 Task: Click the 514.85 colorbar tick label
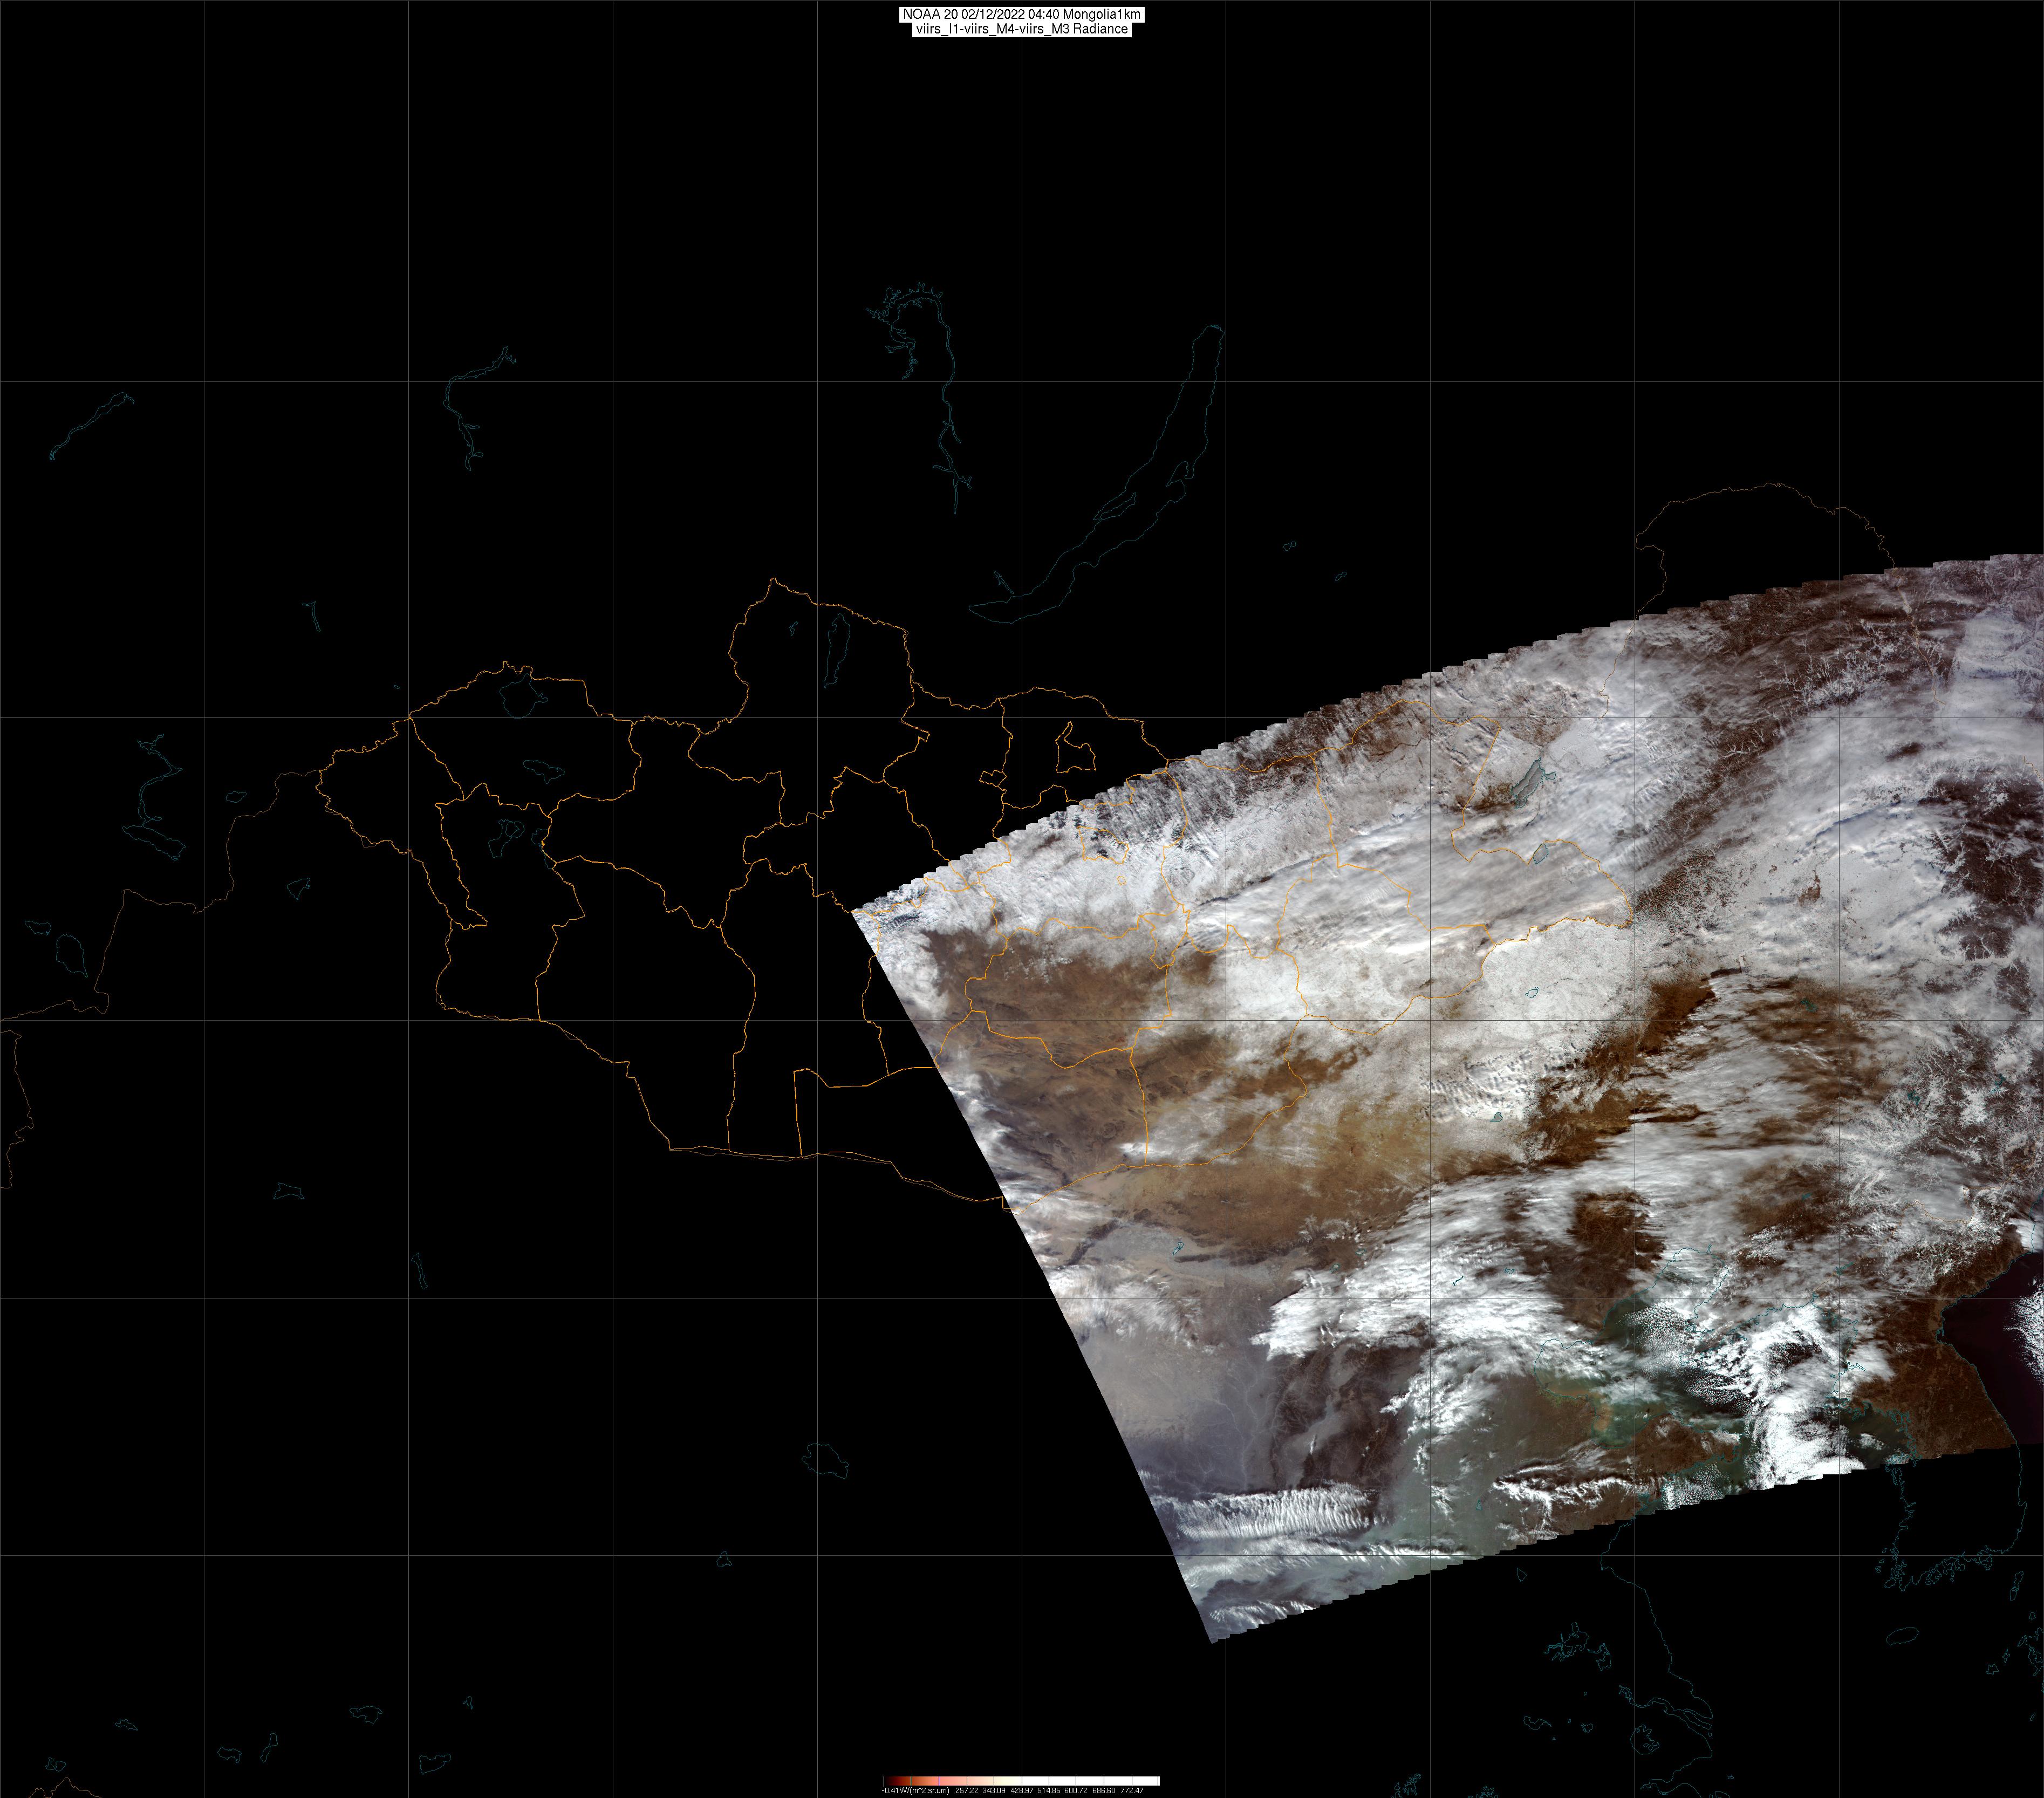(1049, 1791)
